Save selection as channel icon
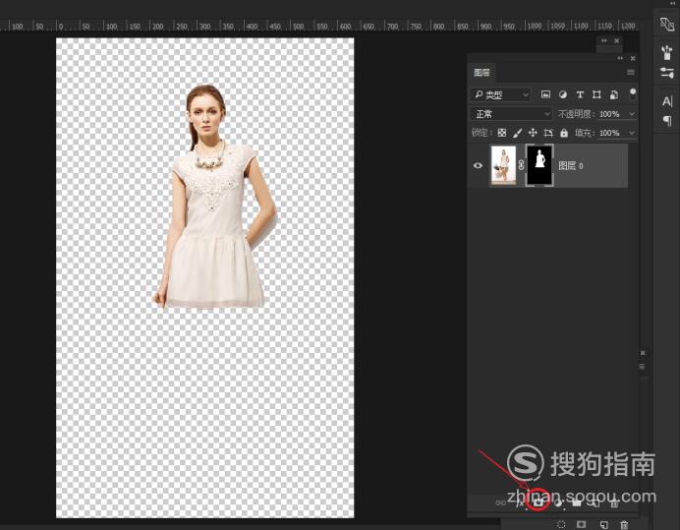 tap(581, 524)
